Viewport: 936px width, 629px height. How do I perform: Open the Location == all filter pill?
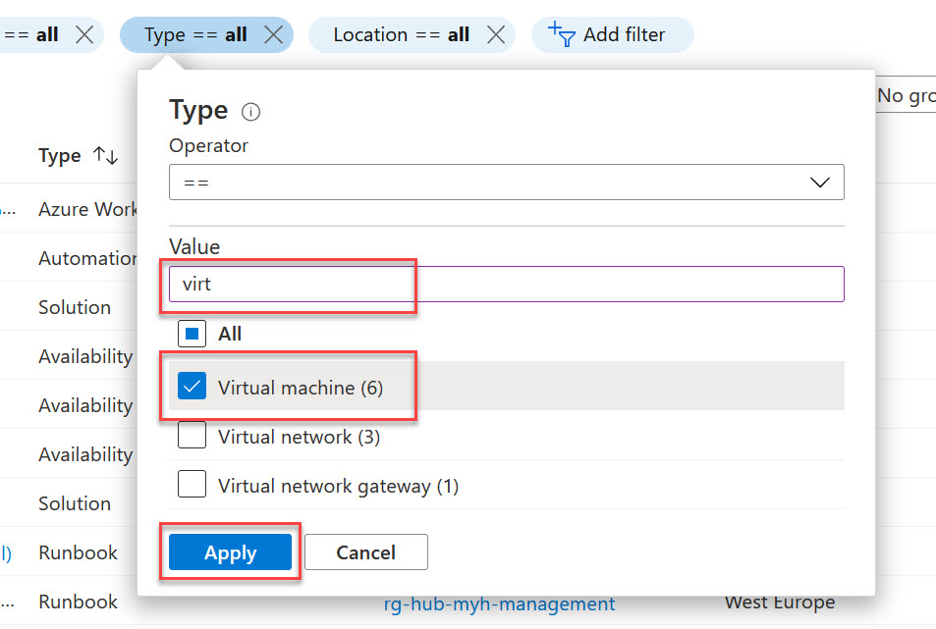click(x=401, y=34)
